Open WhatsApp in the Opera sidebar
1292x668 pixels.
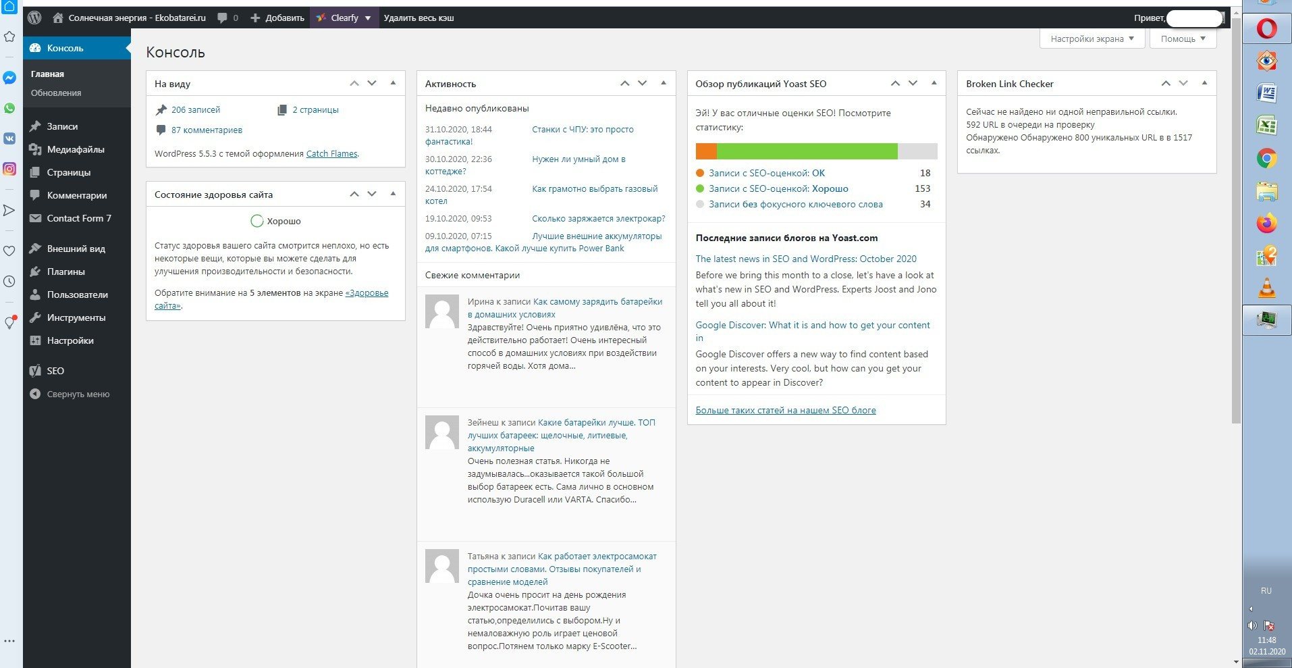pyautogui.click(x=9, y=108)
